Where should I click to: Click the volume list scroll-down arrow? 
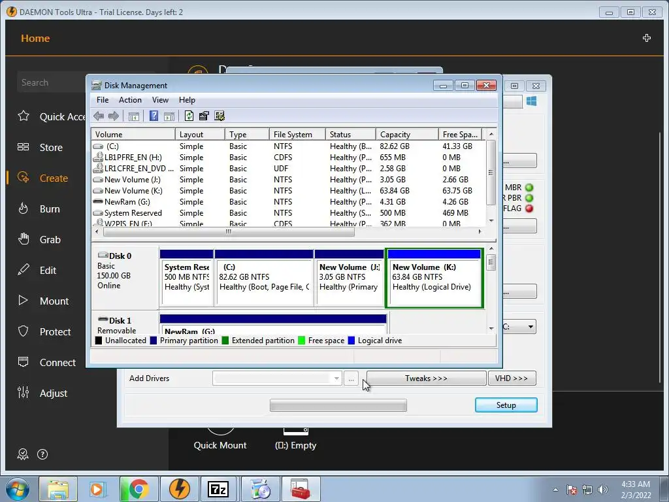[x=491, y=221]
